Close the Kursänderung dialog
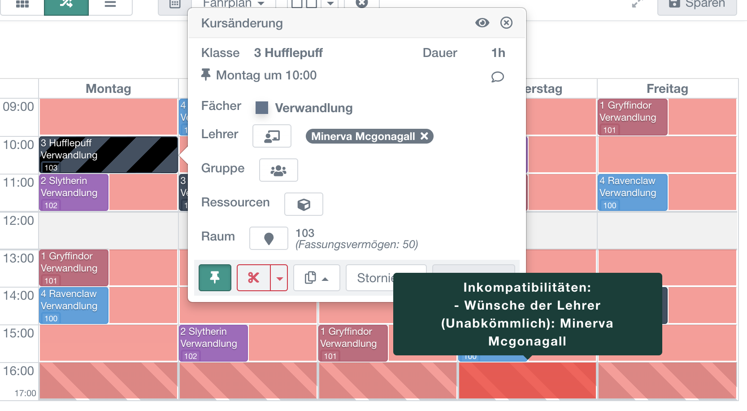747x411 pixels. click(506, 23)
